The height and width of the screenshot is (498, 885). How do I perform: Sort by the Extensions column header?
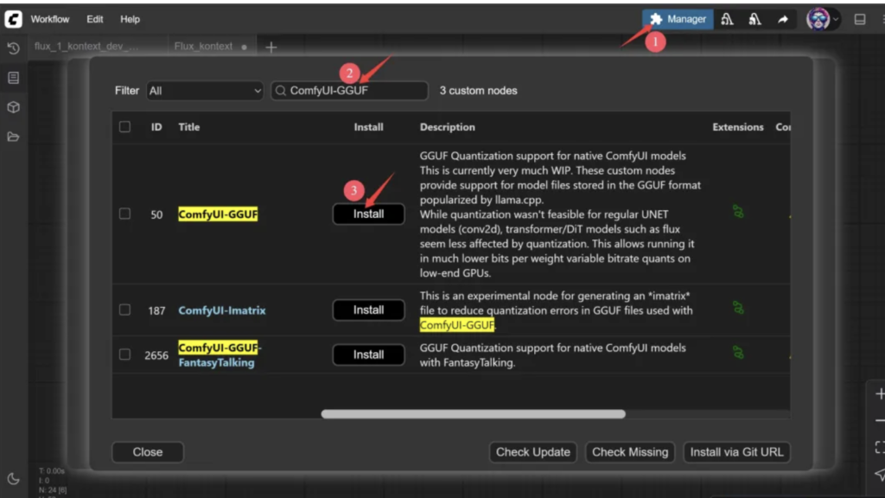click(x=738, y=127)
